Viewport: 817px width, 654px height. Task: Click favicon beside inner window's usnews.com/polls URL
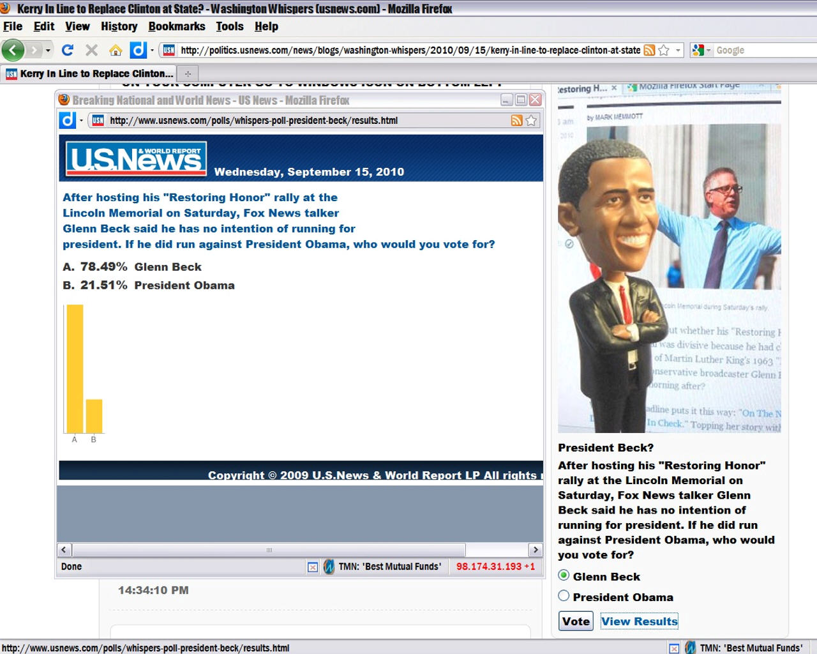(x=98, y=121)
